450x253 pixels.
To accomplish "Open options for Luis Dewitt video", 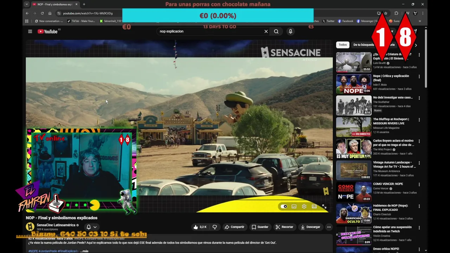I will click(x=419, y=55).
